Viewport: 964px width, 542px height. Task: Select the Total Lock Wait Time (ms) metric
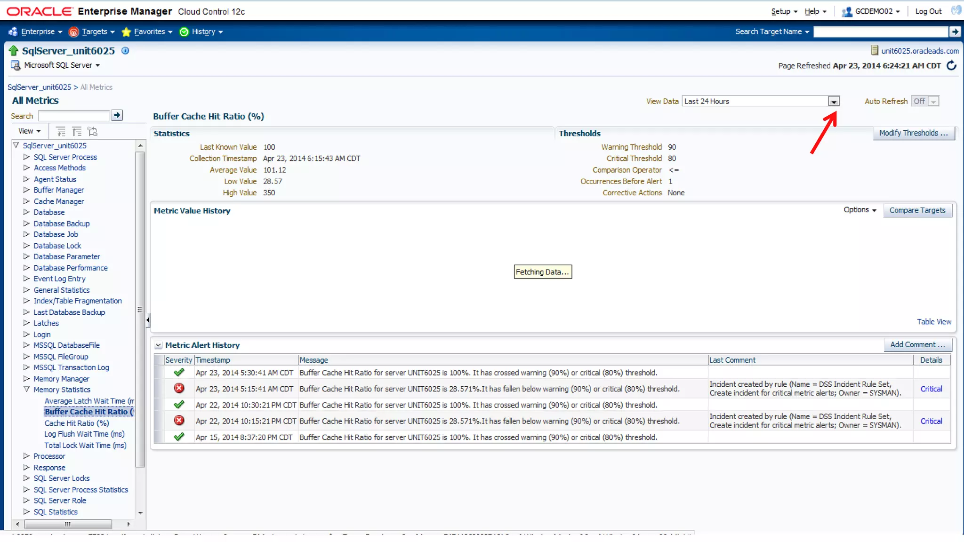click(85, 445)
